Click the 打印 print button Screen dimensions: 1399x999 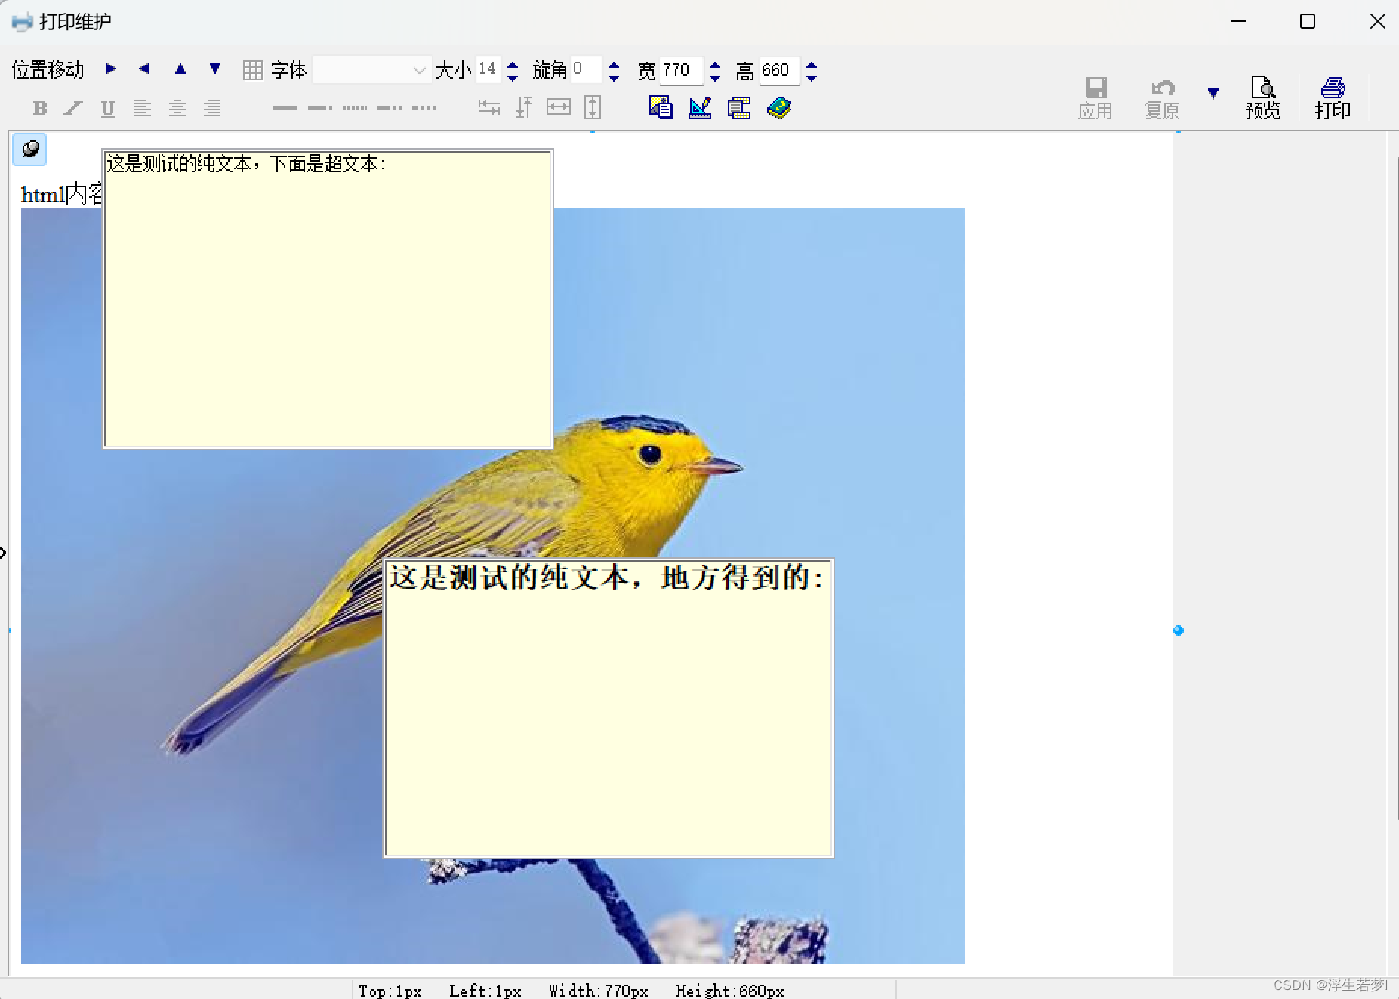pos(1333,98)
